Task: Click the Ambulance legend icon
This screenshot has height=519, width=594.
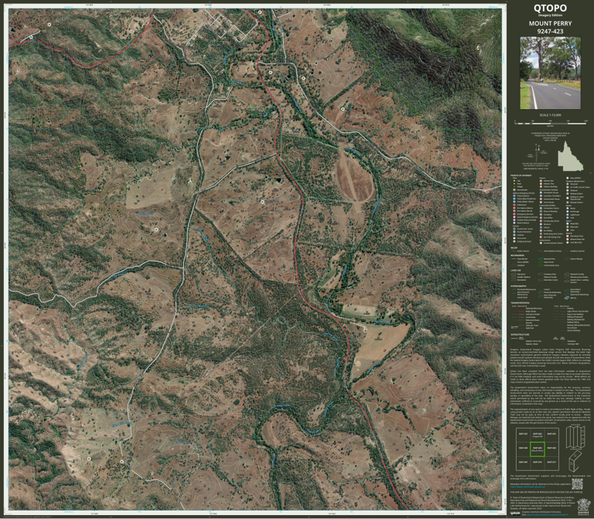Action: tap(514, 204)
